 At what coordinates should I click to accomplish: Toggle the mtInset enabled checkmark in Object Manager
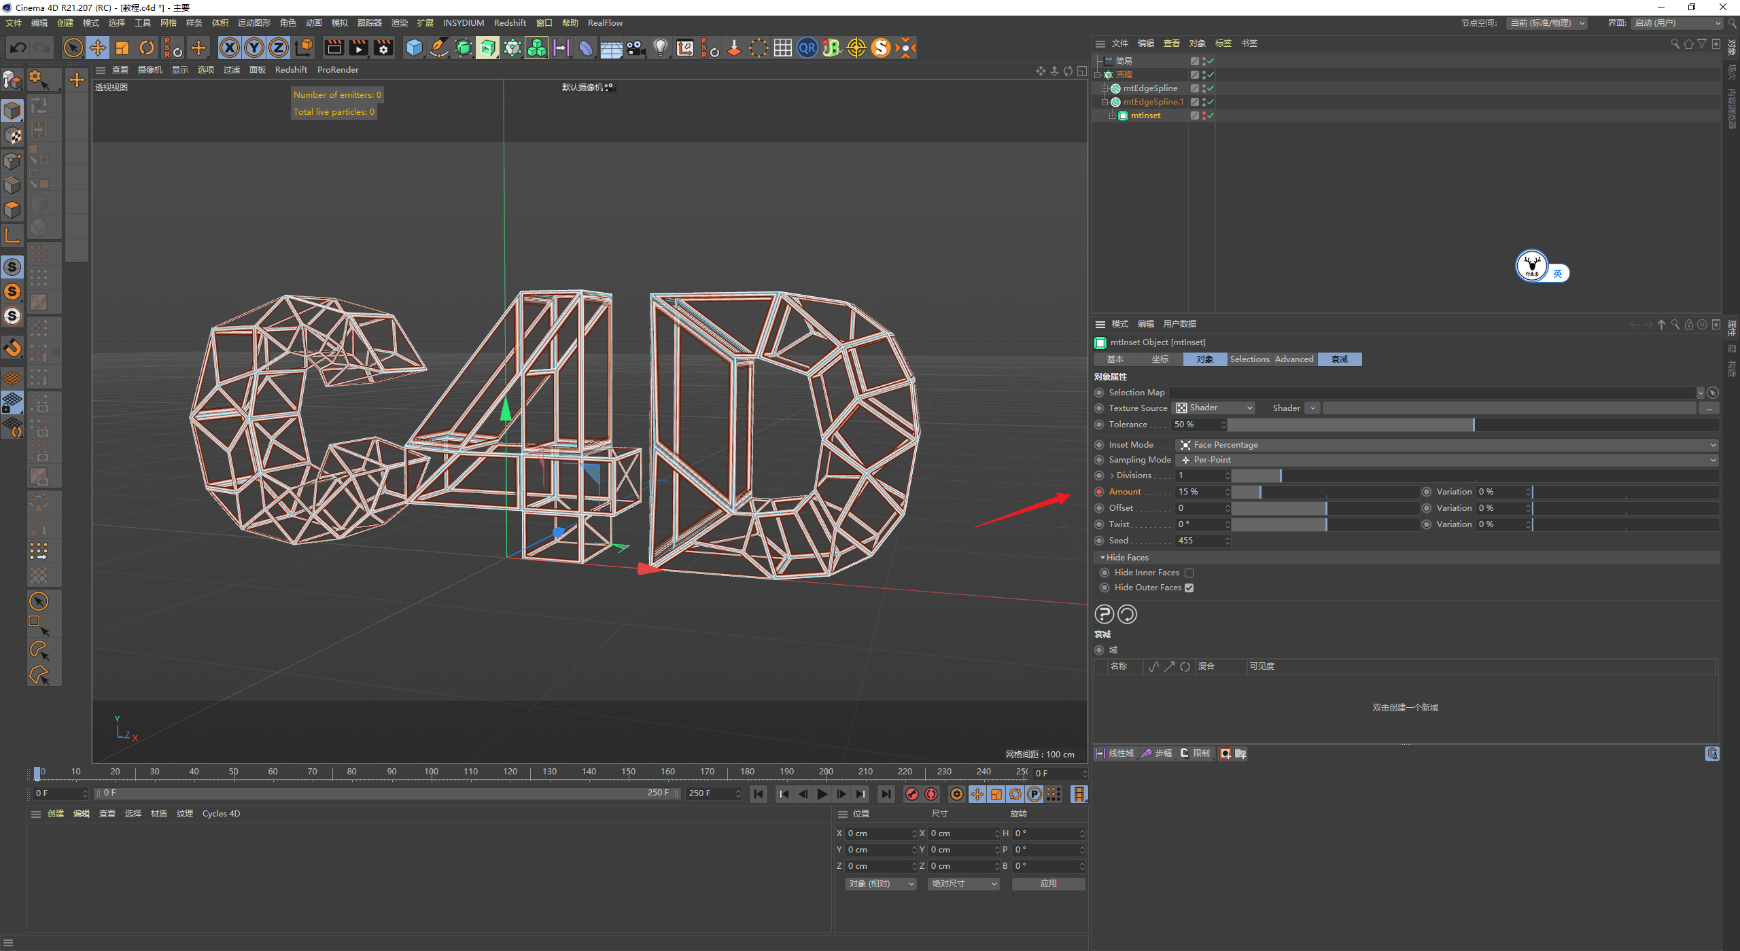(1211, 115)
